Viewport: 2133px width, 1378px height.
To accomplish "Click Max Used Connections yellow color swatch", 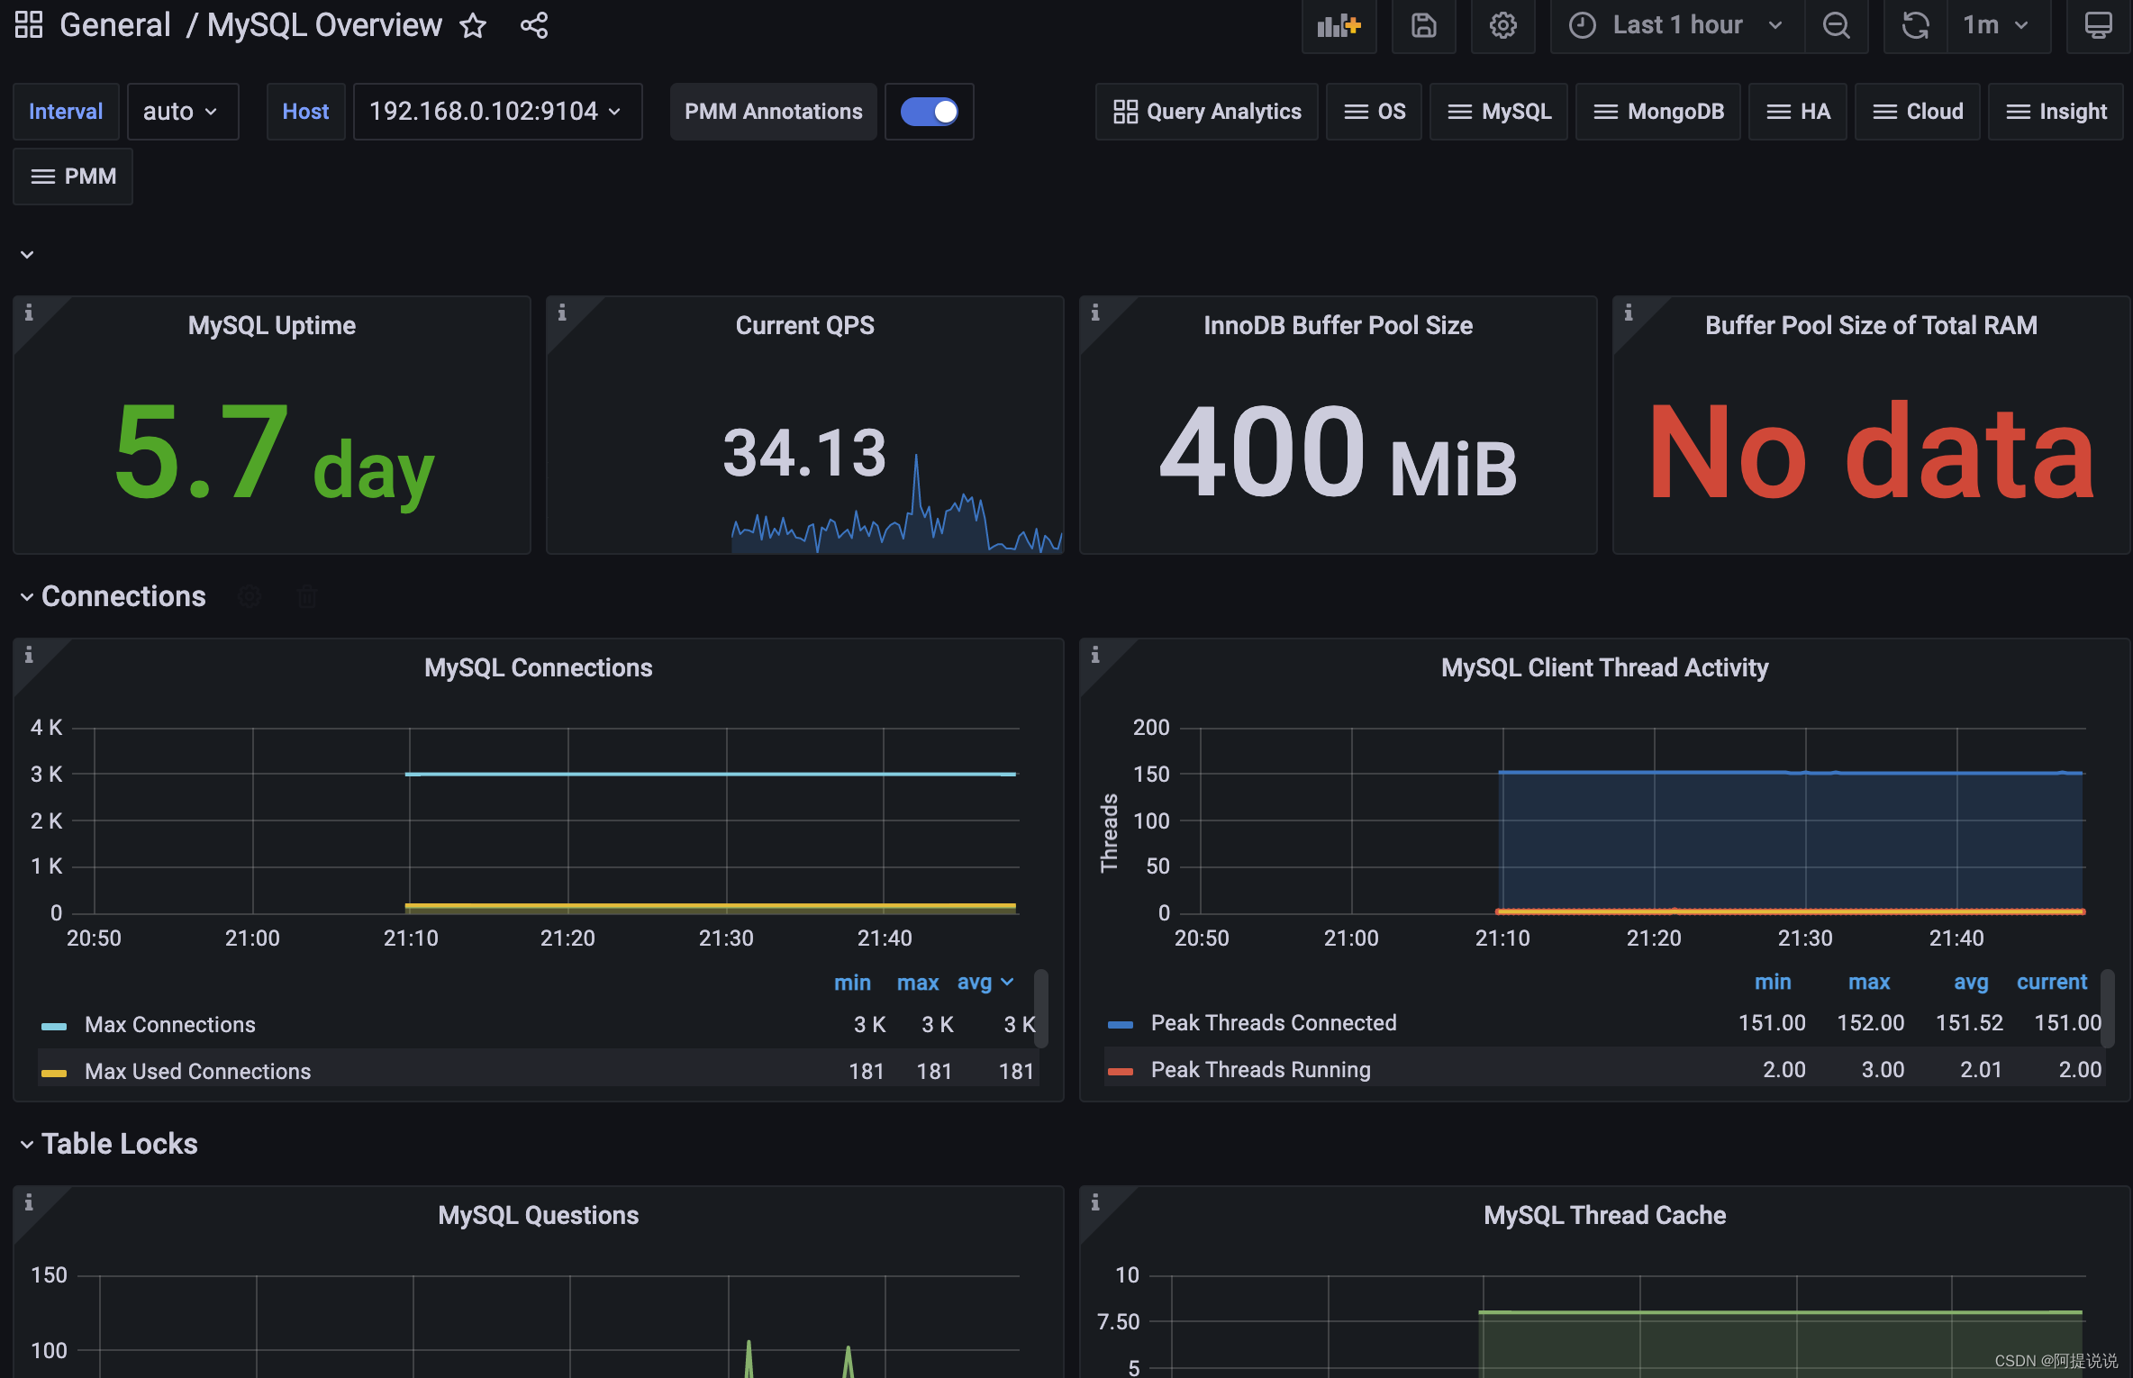I will point(54,1073).
